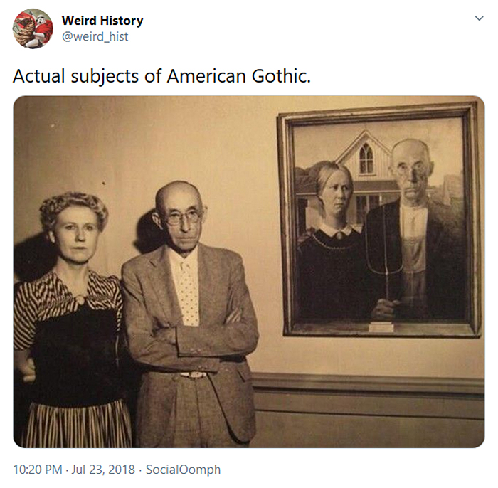Click the tweet text about American Gothic

coord(161,75)
